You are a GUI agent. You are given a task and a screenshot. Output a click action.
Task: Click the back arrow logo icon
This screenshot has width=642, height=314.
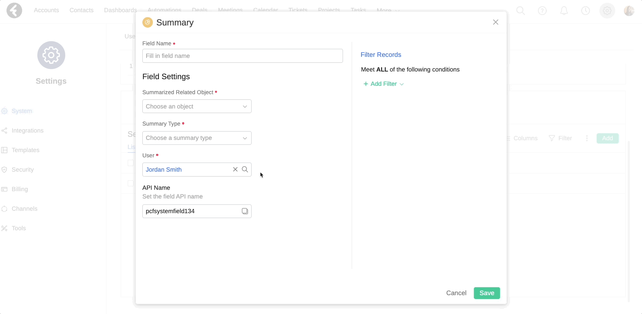pyautogui.click(x=14, y=10)
